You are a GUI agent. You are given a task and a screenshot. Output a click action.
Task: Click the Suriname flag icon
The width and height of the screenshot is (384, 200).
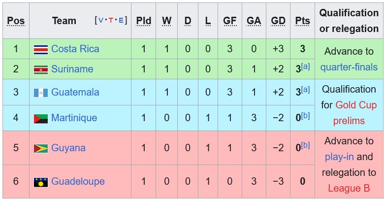[x=40, y=69]
